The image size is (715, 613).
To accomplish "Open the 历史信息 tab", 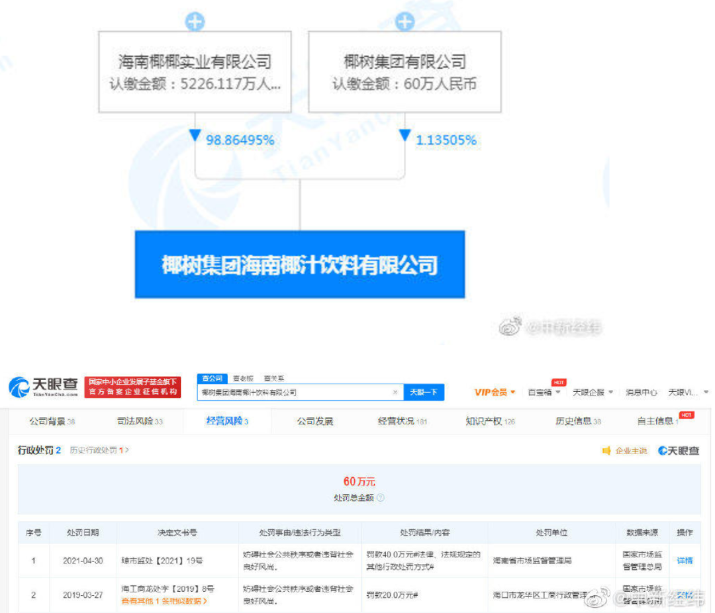I will point(578,421).
